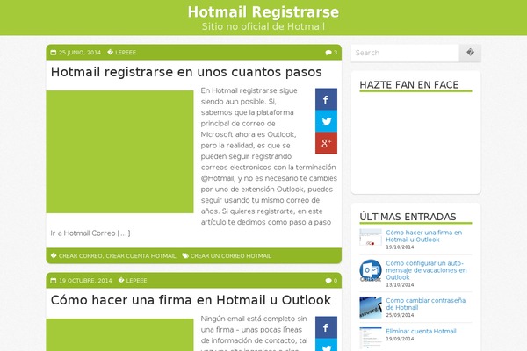Open sidebar link Eliminar cuenta Hotmail
This screenshot has width=527, height=351.
coord(421,331)
